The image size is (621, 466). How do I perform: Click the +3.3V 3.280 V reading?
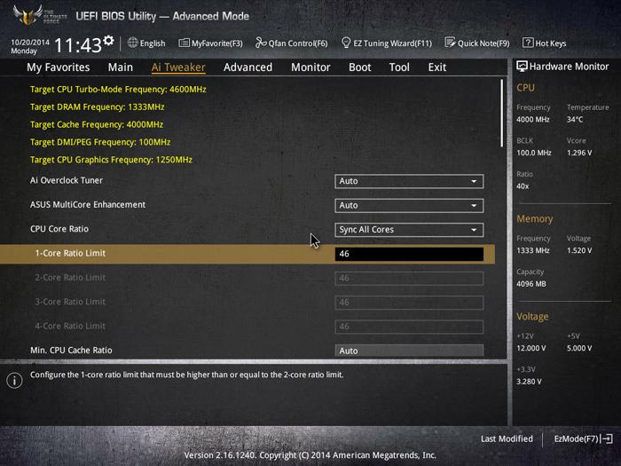(x=529, y=382)
